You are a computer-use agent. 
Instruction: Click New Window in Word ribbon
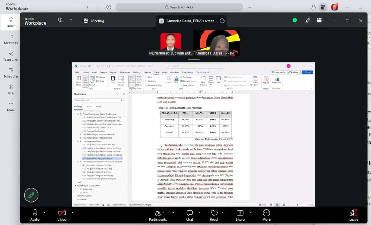tap(203, 81)
